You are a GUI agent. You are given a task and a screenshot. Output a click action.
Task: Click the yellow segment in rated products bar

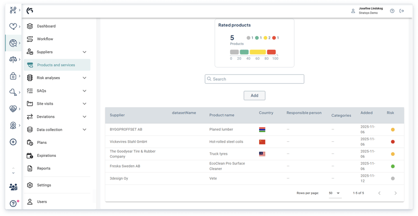[258, 52]
